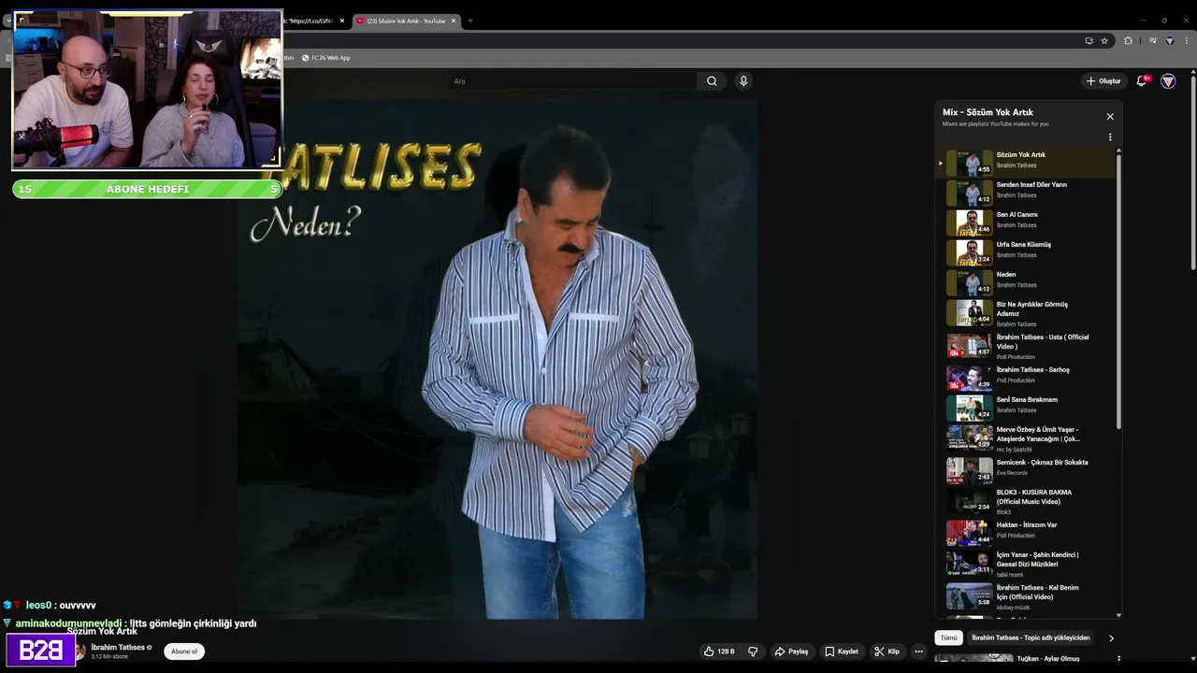1197x673 pixels.
Task: Like the video with thumbs up
Action: click(719, 652)
